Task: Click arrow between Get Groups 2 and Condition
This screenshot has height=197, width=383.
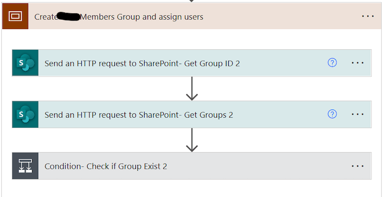Action: pos(192,140)
